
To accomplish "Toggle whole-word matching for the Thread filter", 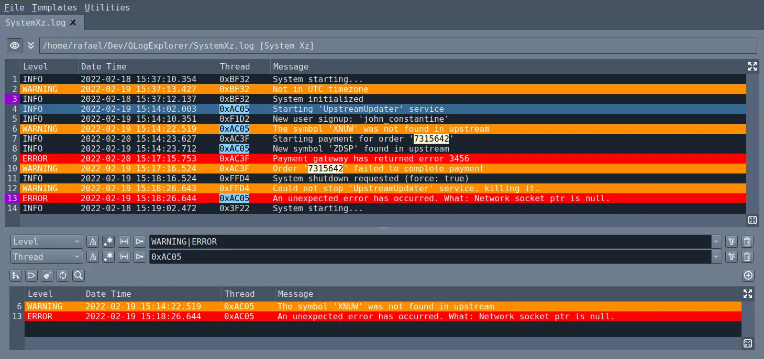I will tap(124, 257).
